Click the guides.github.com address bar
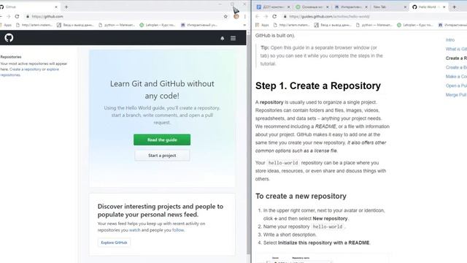This screenshot has width=467, height=263. coord(375,16)
